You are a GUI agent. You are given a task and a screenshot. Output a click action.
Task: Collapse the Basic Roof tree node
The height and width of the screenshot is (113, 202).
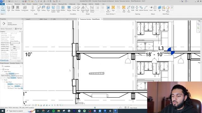(4, 82)
